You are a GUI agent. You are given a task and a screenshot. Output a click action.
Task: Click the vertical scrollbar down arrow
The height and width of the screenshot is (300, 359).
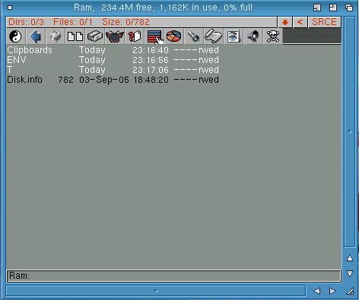click(350, 273)
